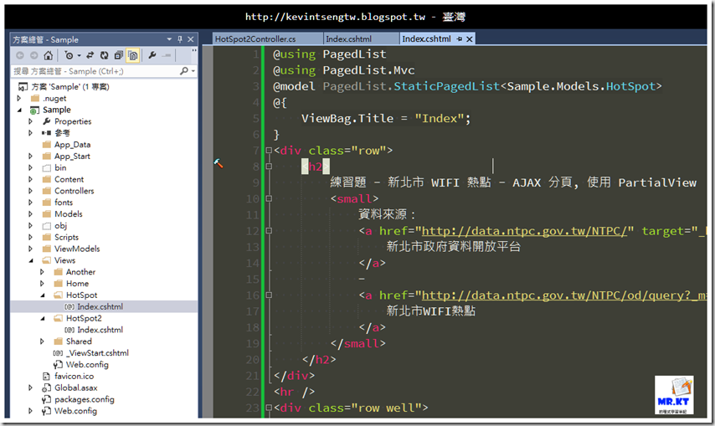Select the Another folder under Views

[x=75, y=272]
